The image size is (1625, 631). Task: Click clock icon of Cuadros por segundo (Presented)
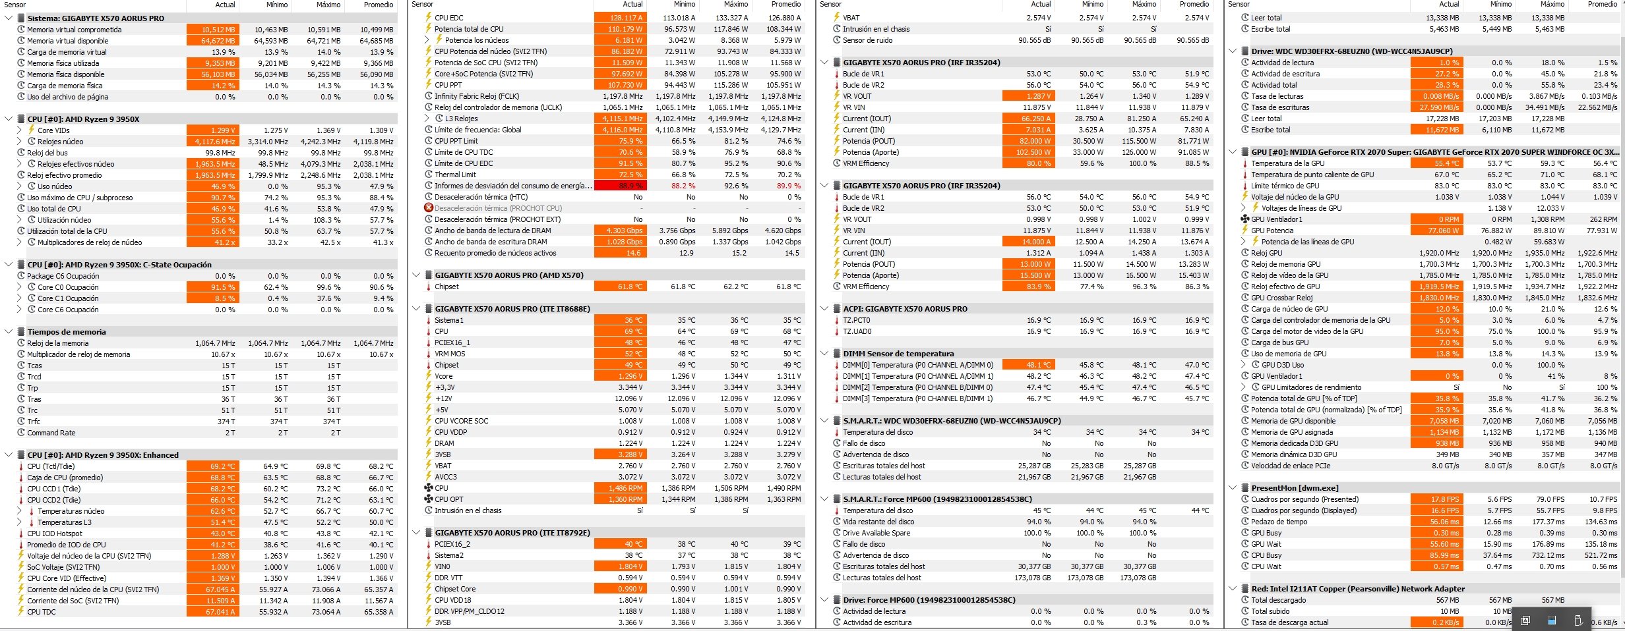coord(1245,499)
